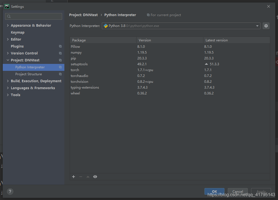Image resolution: width=278 pixels, height=200 pixels.
Task: Click the search magnifier icon in settings
Action: (x=9, y=16)
